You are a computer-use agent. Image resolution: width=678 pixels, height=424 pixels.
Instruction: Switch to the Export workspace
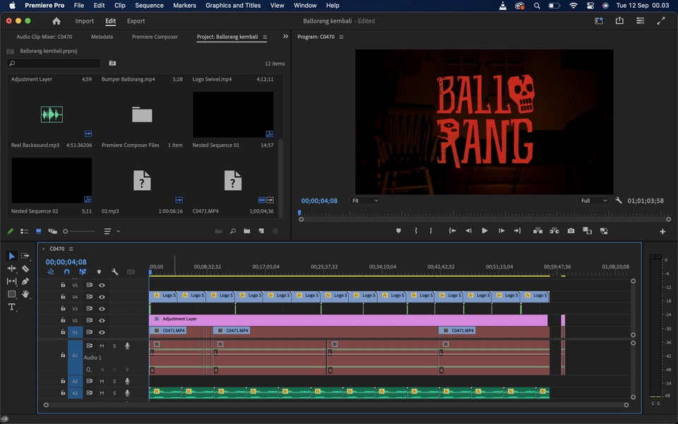click(136, 20)
